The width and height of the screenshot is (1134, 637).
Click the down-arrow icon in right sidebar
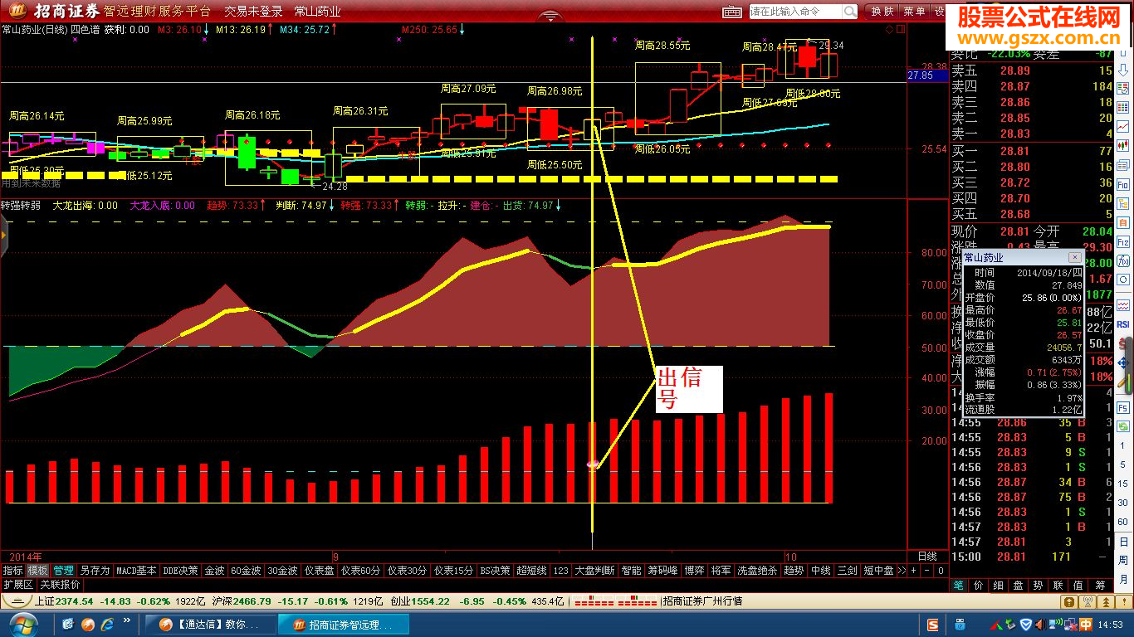tap(1123, 70)
